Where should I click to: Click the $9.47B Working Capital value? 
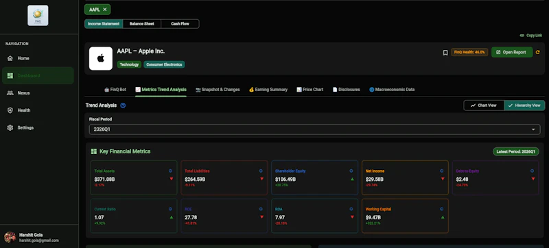(373, 217)
